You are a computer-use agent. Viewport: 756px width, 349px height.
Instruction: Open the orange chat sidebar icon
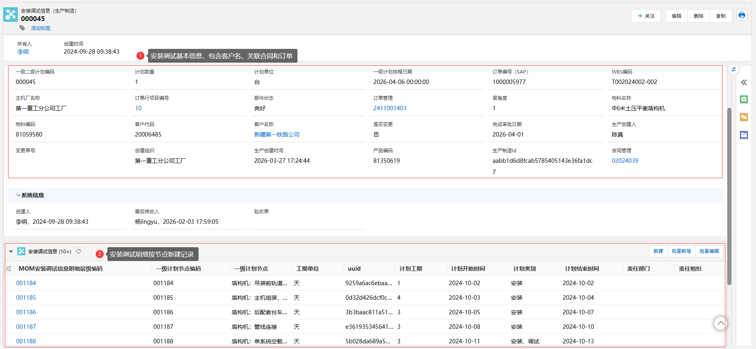tap(743, 117)
